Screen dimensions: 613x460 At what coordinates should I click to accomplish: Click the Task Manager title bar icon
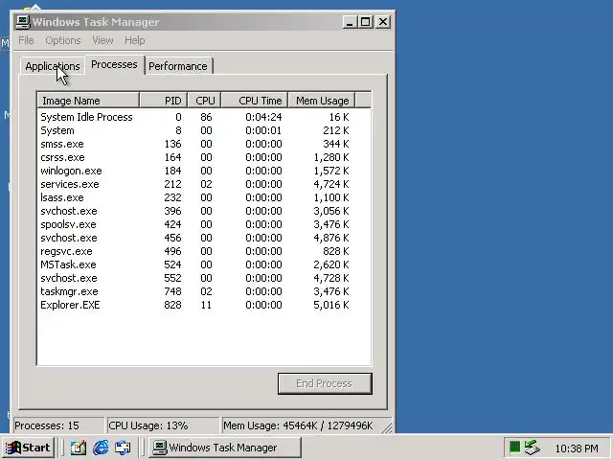pyautogui.click(x=23, y=22)
